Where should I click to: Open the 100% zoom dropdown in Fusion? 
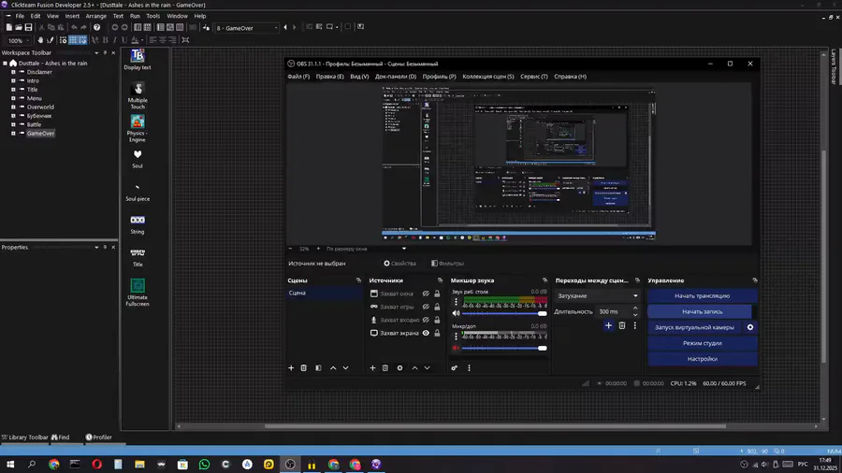pos(19,40)
